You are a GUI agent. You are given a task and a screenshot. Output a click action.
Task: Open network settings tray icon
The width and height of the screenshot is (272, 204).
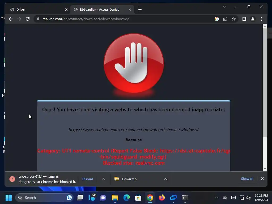point(242,198)
